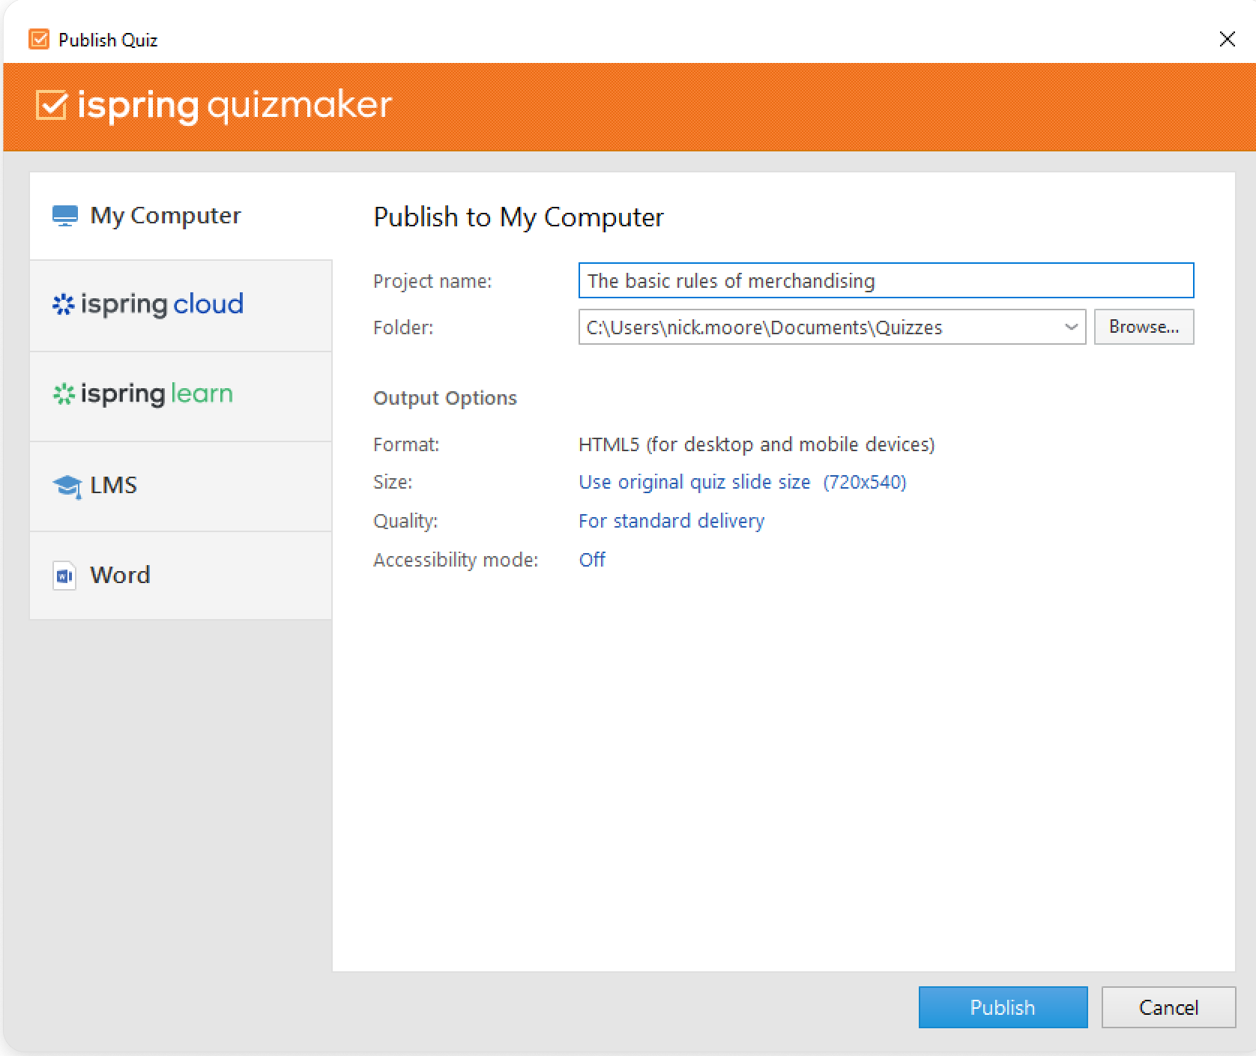1256x1056 pixels.
Task: Click the Publish Quiz title bar icon
Action: (x=39, y=40)
